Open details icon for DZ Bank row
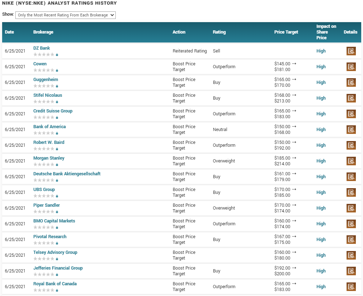 pyautogui.click(x=351, y=51)
